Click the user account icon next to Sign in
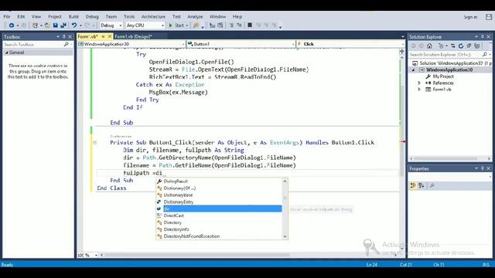495x278 pixels. click(x=489, y=17)
